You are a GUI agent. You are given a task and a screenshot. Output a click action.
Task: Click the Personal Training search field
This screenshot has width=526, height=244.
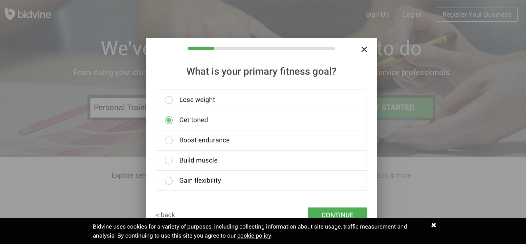pyautogui.click(x=118, y=107)
